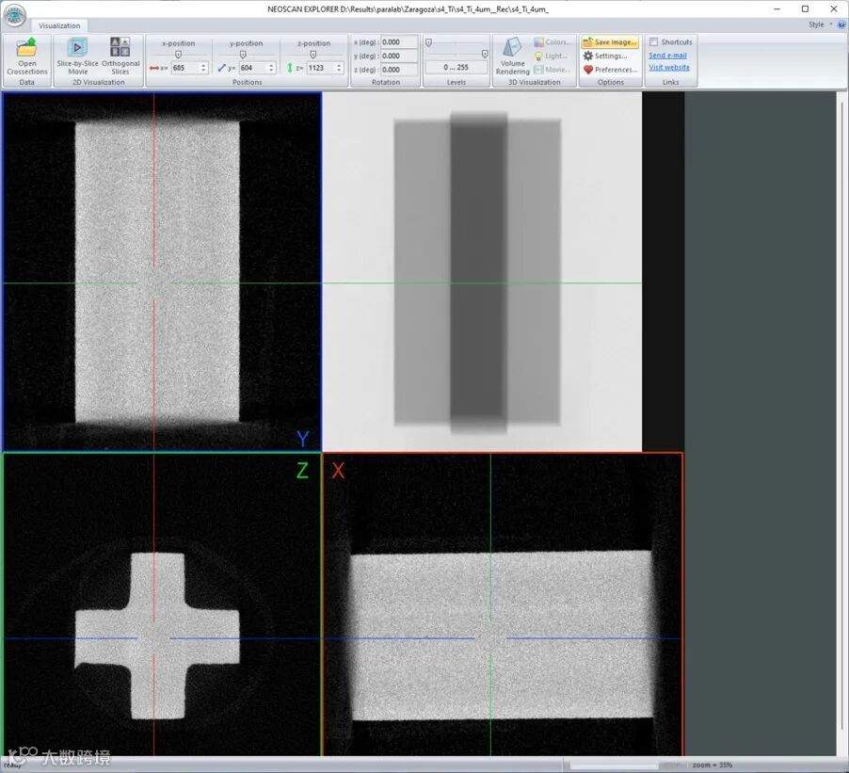This screenshot has height=773, width=849.
Task: Select the Visualization ribbon tab
Action: [59, 25]
